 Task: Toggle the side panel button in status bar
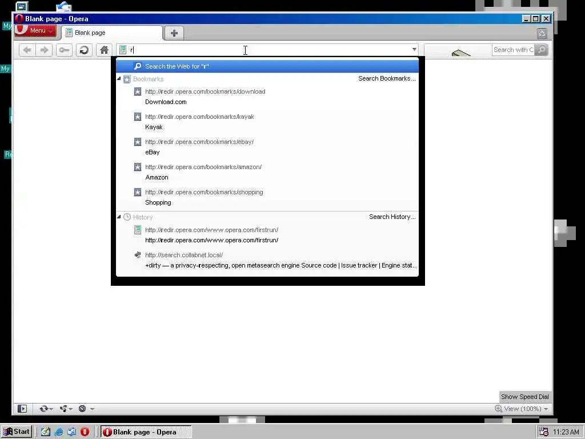(22, 409)
